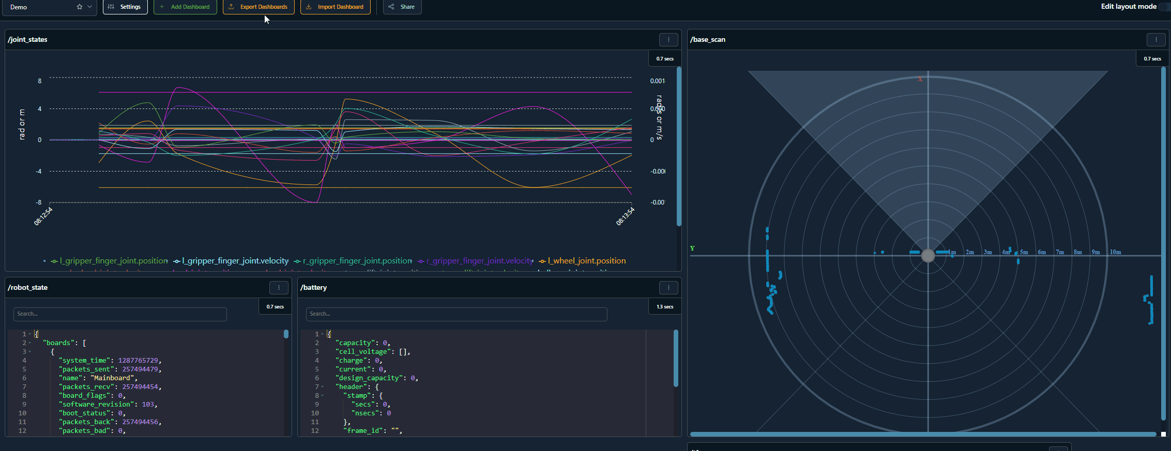Click Import Dashboard

point(335,7)
